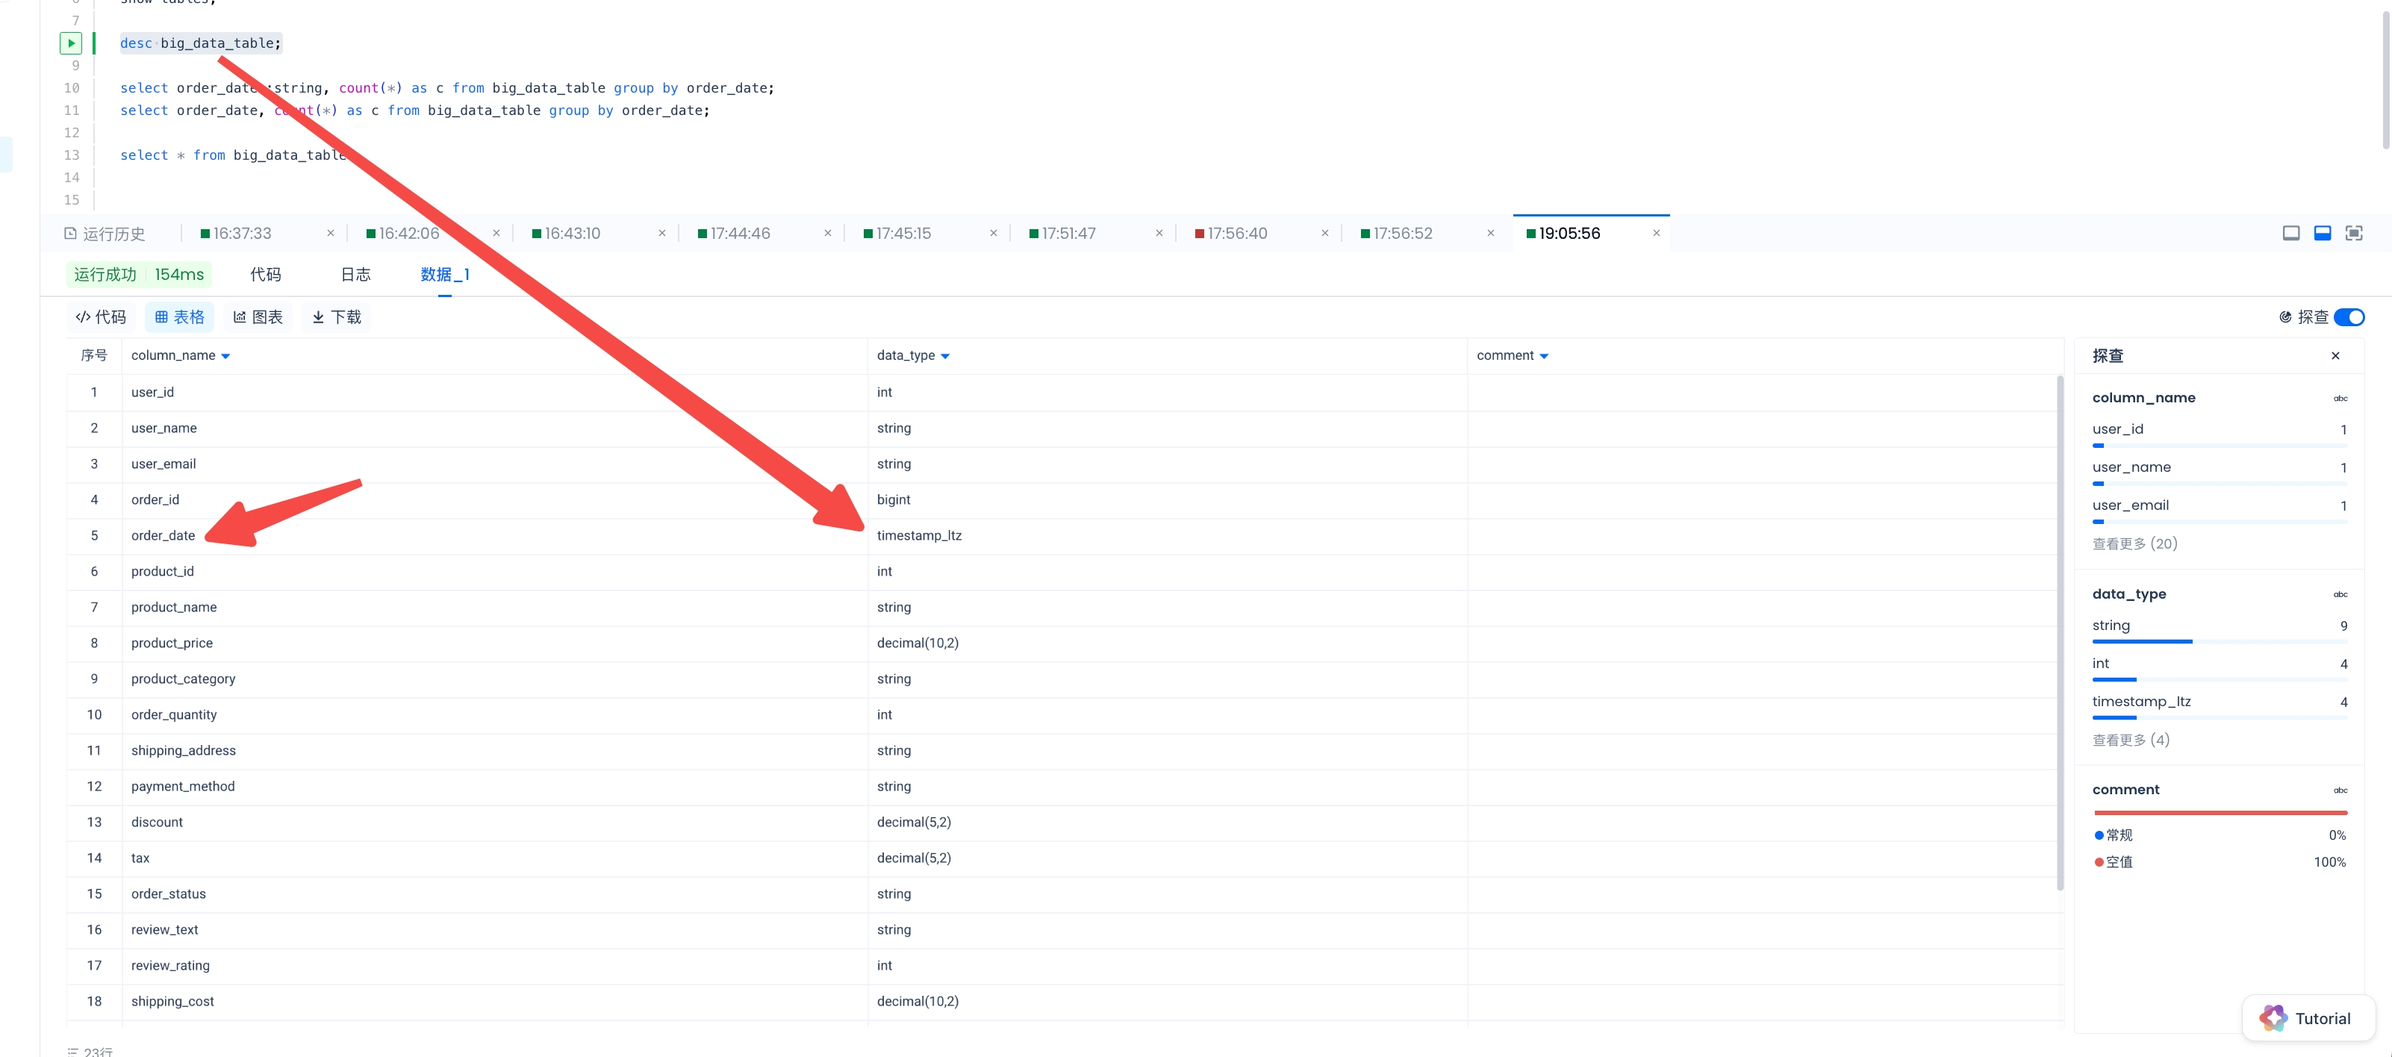Image resolution: width=2392 pixels, height=1057 pixels.
Task: Run the desc big_data_table statement
Action: click(71, 43)
